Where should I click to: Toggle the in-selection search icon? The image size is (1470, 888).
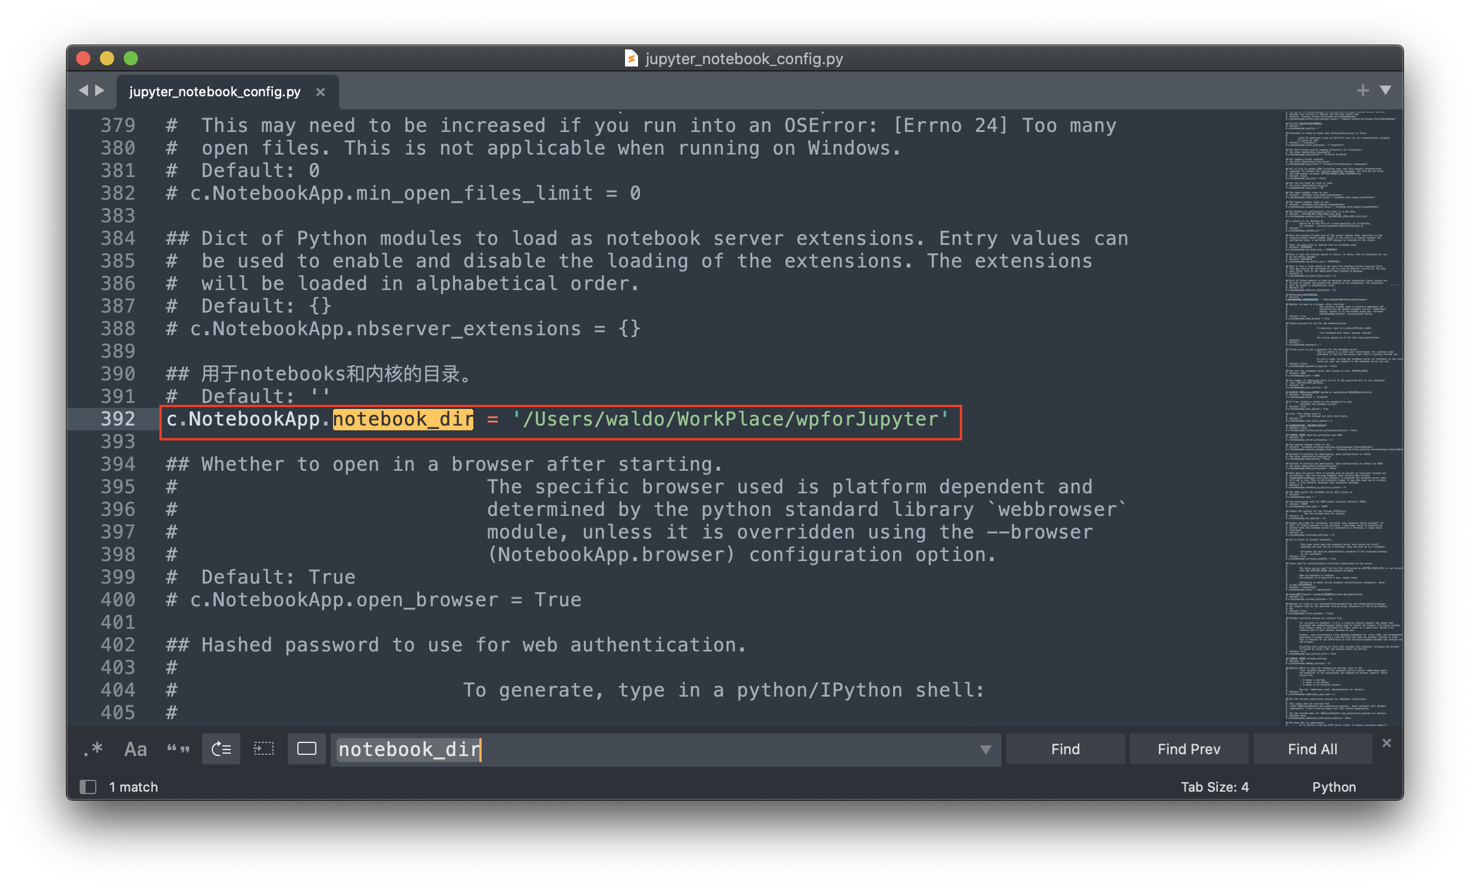point(263,749)
